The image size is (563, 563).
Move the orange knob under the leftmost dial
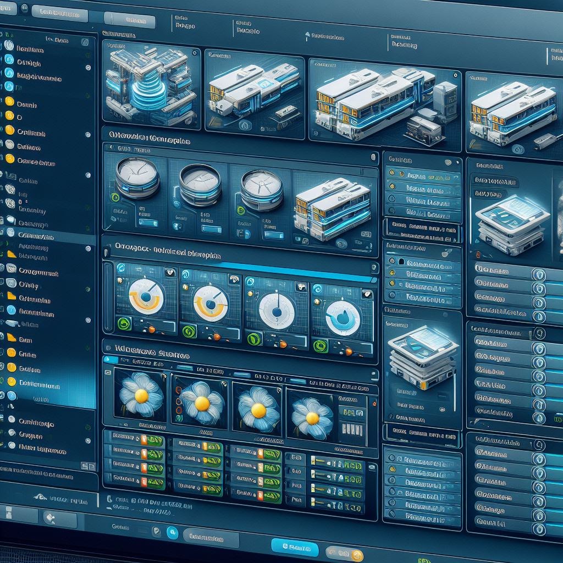(x=152, y=329)
